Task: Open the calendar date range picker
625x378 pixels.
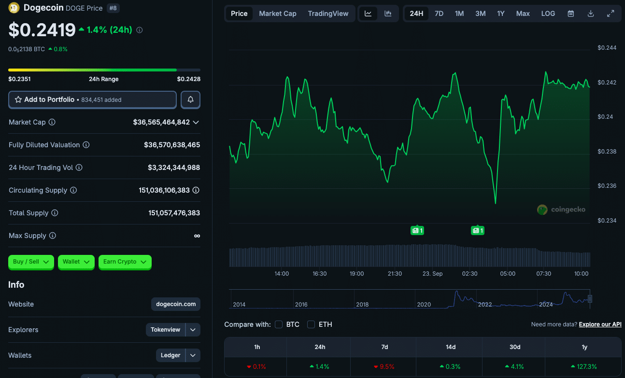Action: click(571, 14)
